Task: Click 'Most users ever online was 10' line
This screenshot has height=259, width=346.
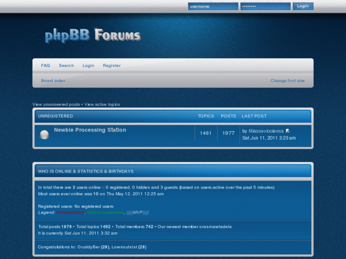Action: coord(101,194)
